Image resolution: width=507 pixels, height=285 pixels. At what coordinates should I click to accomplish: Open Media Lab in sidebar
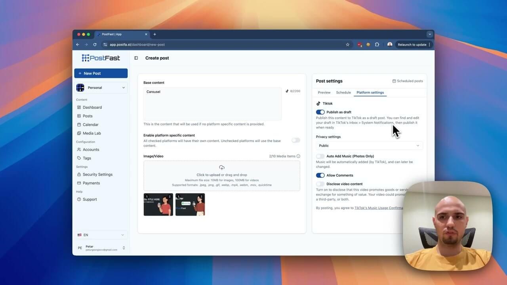coord(91,133)
